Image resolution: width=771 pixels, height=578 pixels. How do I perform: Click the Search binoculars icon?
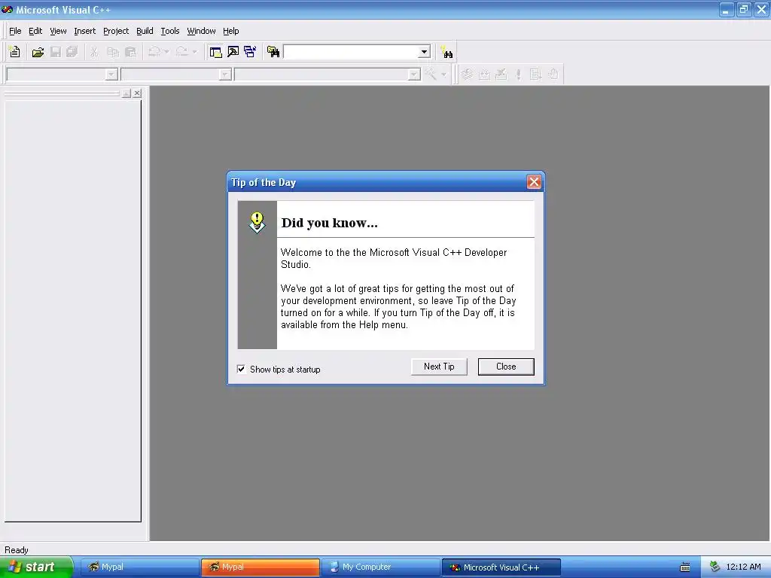[446, 52]
